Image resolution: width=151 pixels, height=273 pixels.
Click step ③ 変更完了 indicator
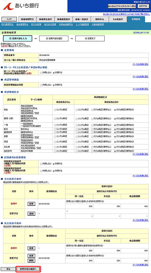pyautogui.click(x=90, y=38)
